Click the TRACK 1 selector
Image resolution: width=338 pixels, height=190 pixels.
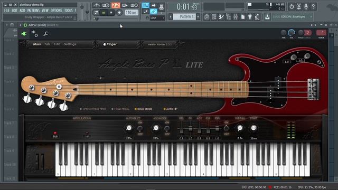click(x=321, y=33)
